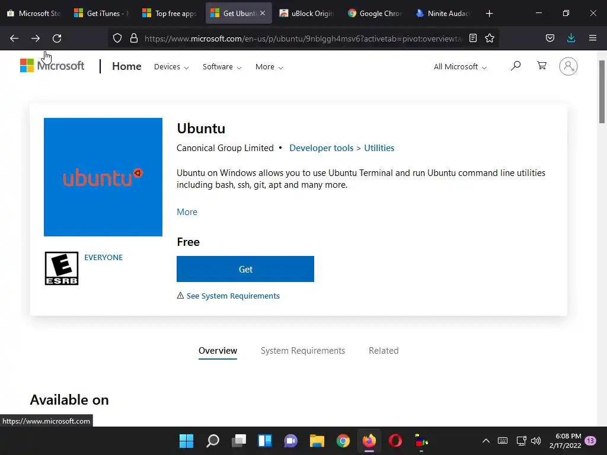607x455 pixels.
Task: Open Developer tools category link
Action: coord(321,148)
